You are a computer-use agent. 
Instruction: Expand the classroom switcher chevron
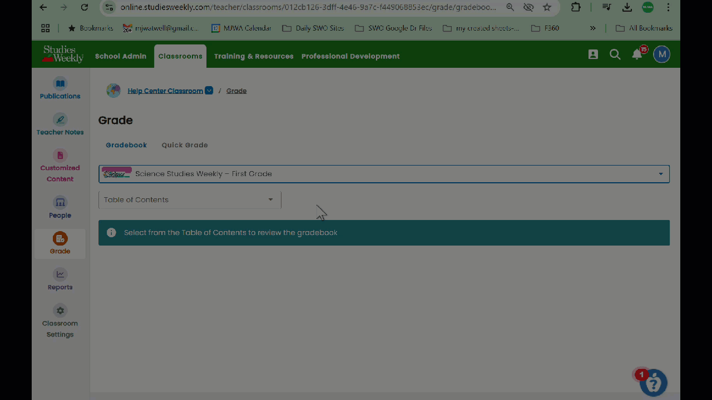[x=209, y=91]
